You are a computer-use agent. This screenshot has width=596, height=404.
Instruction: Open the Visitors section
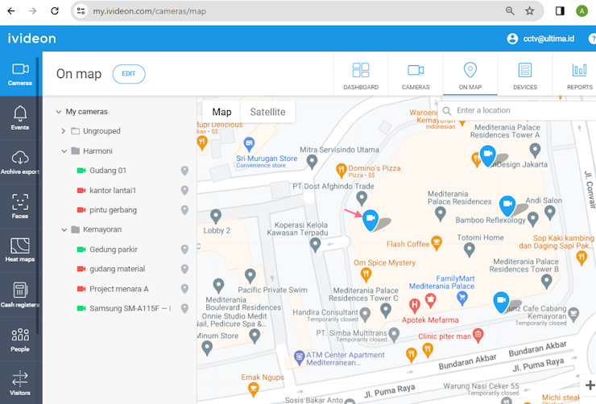[x=20, y=383]
